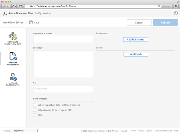
Task: Click the Cancel button
Action: coord(139,23)
